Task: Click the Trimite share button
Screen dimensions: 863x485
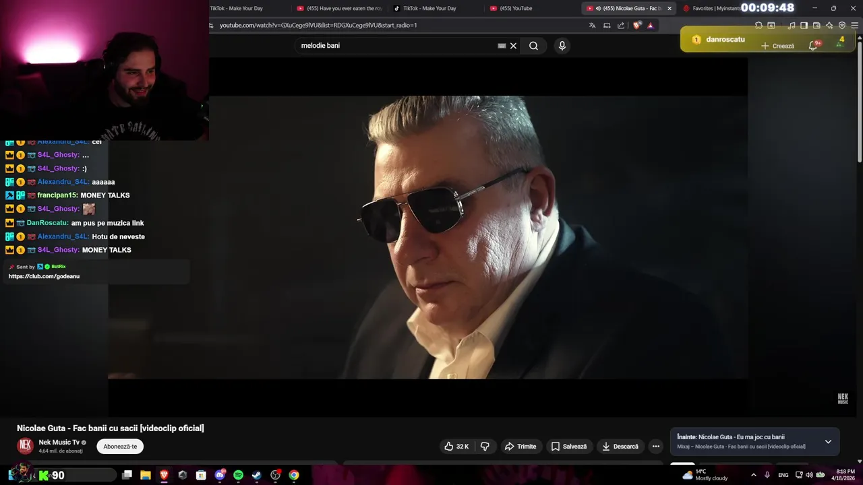Action: click(520, 447)
